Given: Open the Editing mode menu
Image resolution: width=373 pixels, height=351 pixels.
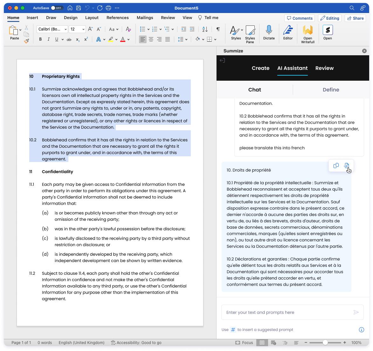Looking at the screenshot, I should [330, 18].
